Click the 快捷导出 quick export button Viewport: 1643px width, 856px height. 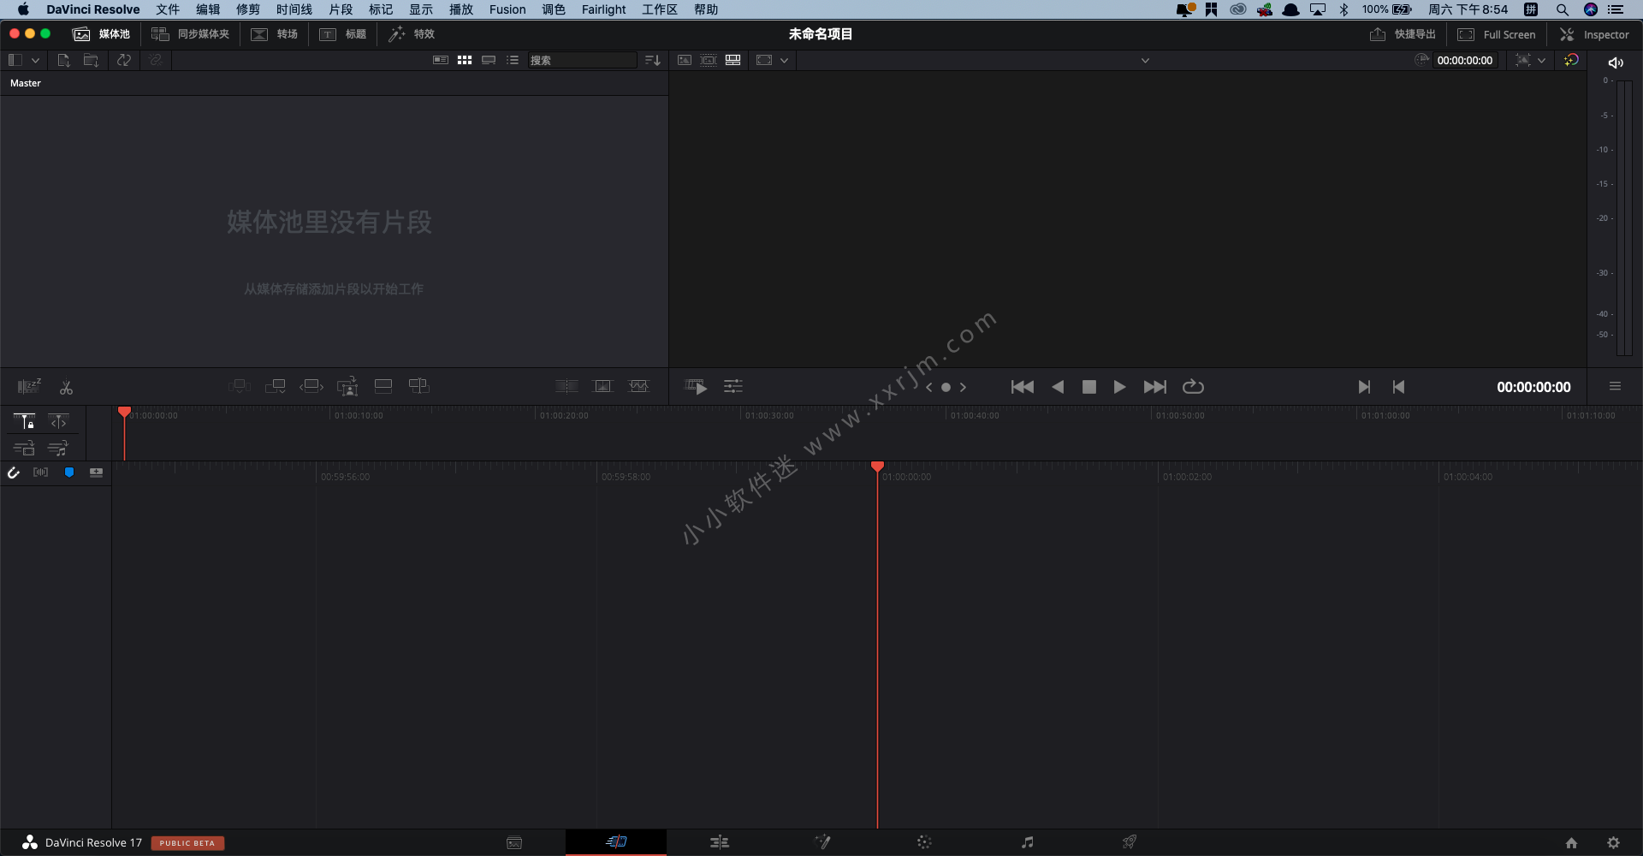coord(1403,34)
